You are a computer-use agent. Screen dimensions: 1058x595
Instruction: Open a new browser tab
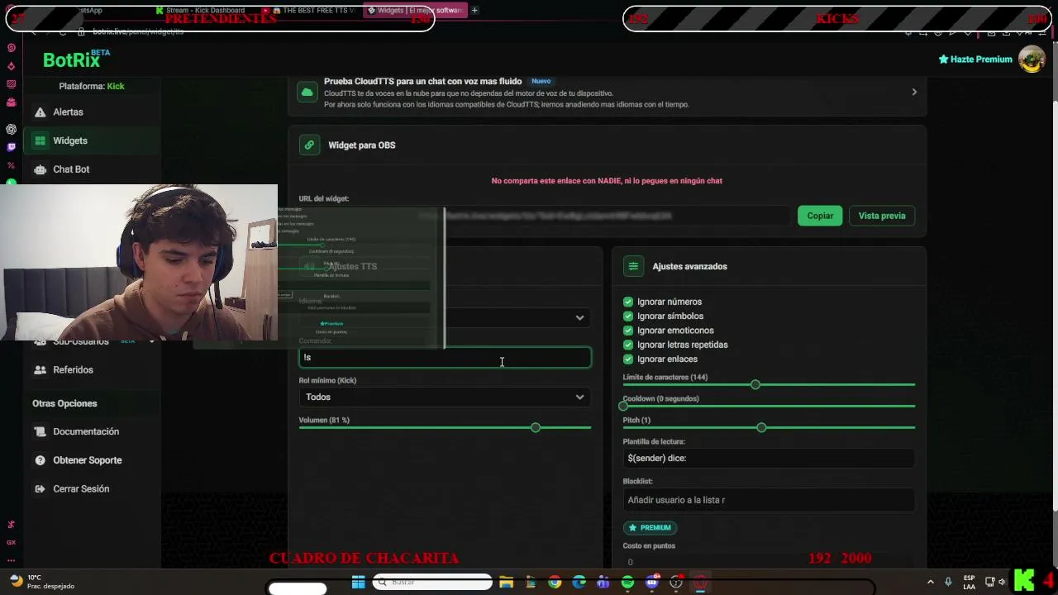(x=474, y=11)
